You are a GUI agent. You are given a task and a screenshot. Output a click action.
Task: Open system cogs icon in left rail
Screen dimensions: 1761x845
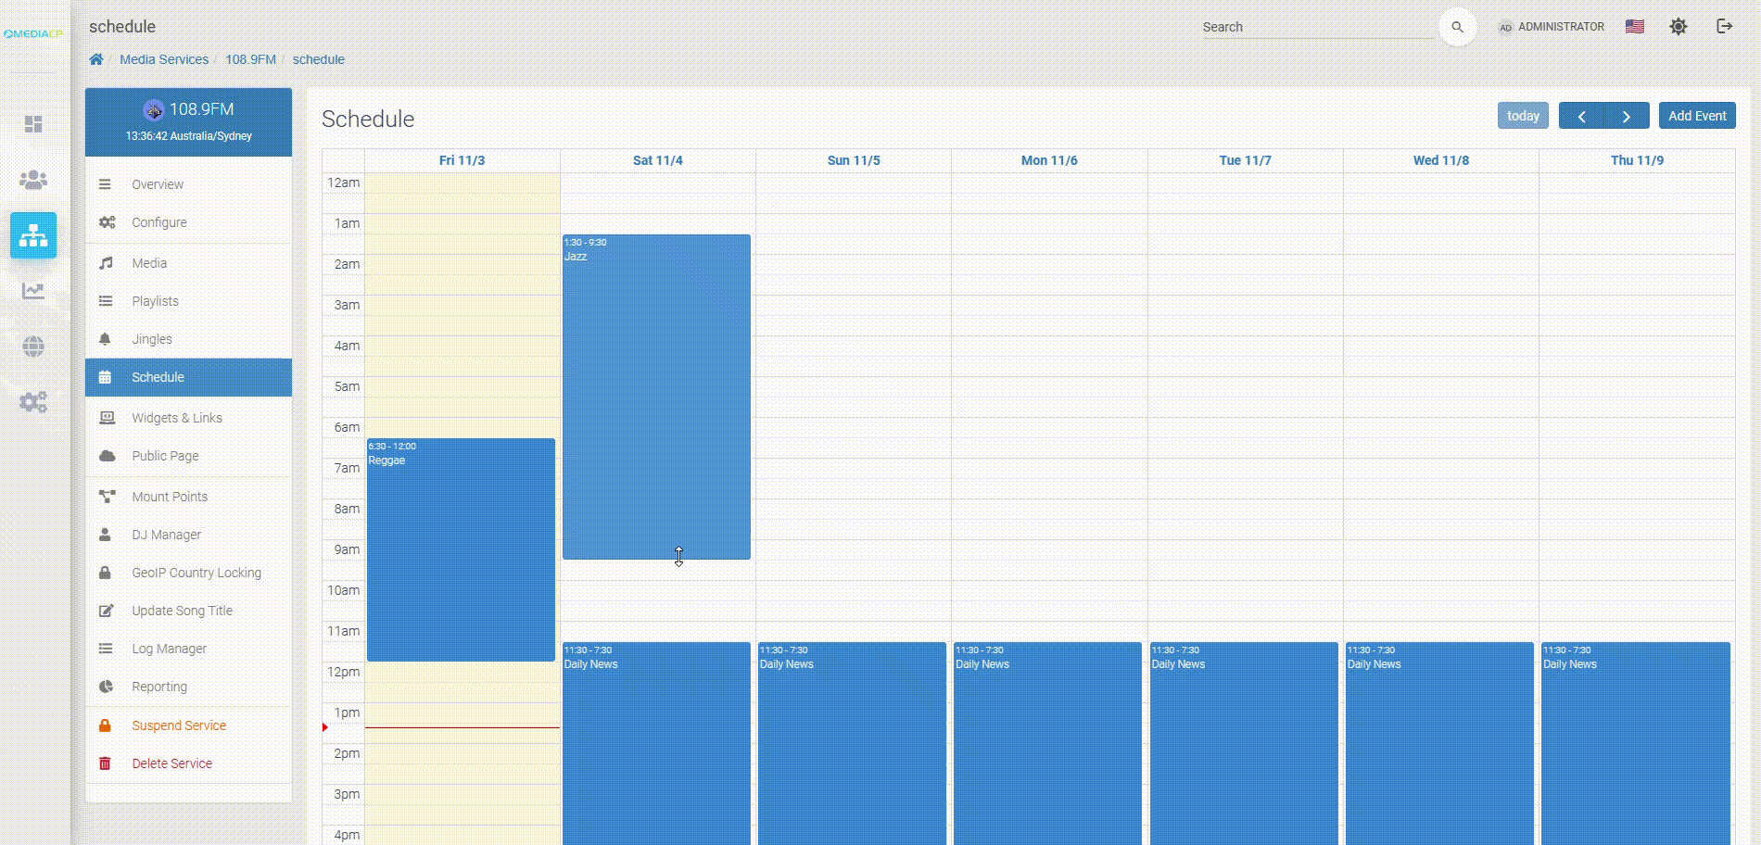tap(33, 402)
